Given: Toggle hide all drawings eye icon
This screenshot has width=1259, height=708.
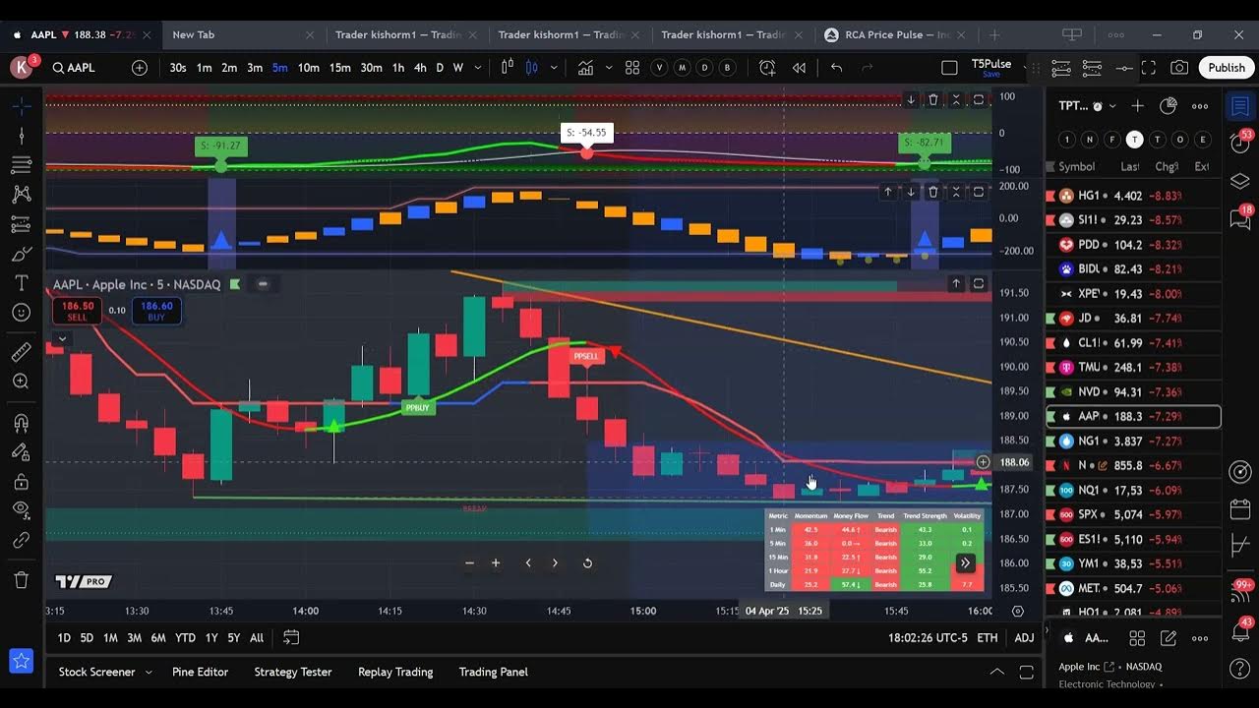Looking at the screenshot, I should pyautogui.click(x=22, y=510).
